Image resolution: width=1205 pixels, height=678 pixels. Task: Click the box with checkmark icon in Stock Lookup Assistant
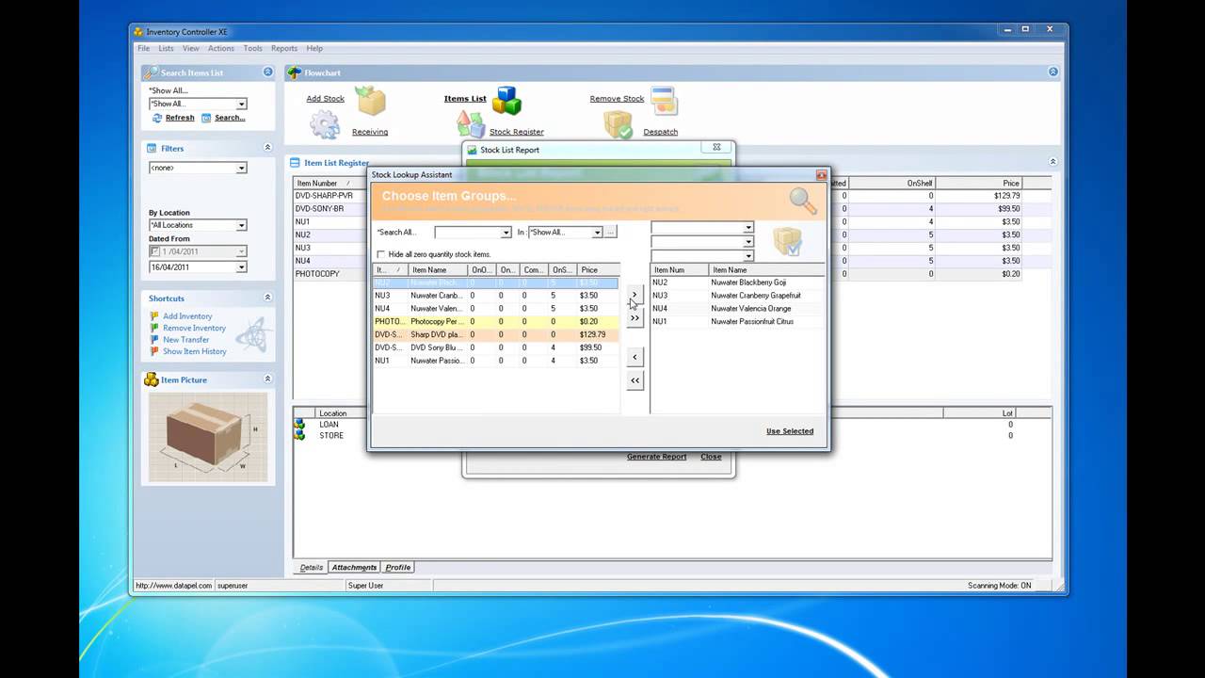(x=787, y=241)
